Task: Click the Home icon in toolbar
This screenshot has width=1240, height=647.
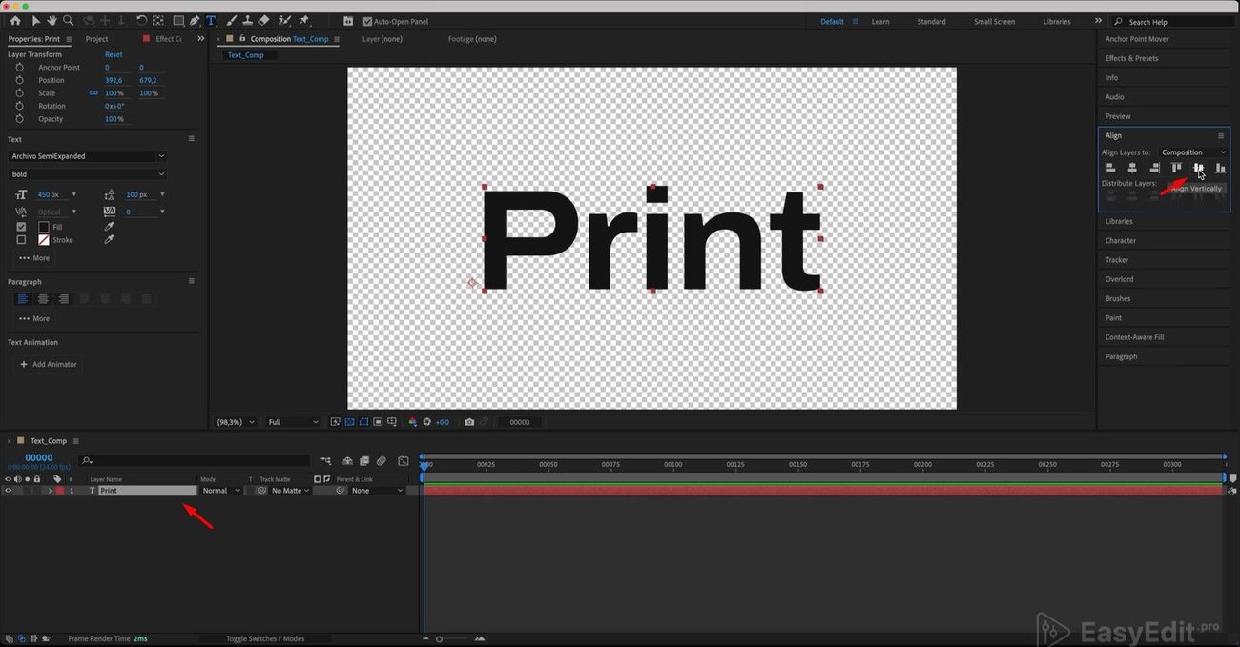Action: (14, 21)
